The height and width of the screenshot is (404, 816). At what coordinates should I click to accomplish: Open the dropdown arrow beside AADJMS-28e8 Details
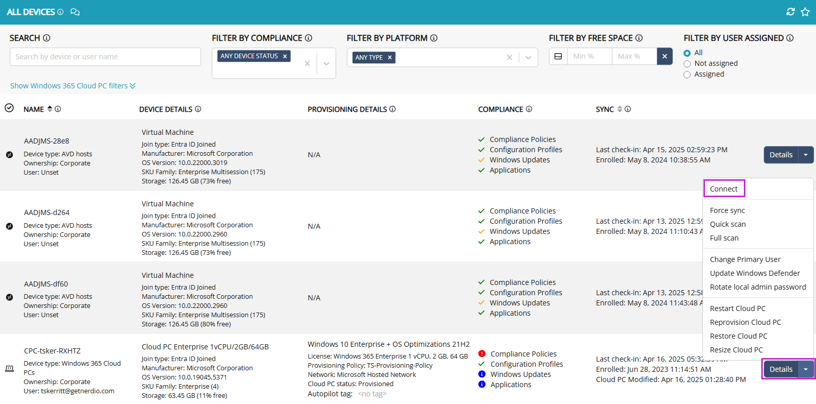pos(806,155)
